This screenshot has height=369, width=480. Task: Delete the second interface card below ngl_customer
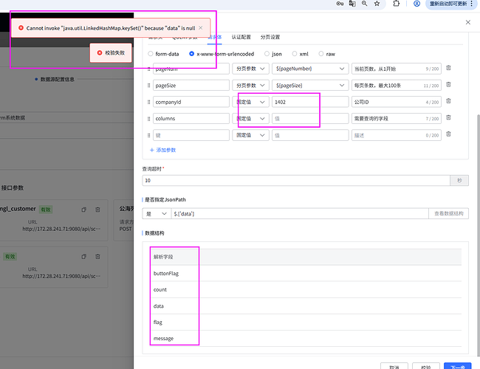(97, 257)
